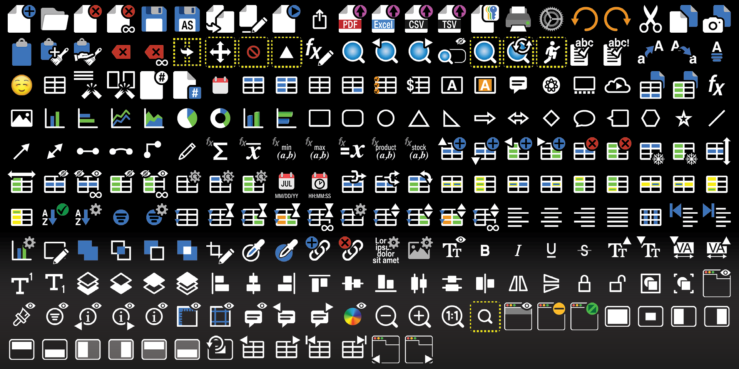Click the export to PDF icon
739x369 pixels.
click(x=353, y=19)
